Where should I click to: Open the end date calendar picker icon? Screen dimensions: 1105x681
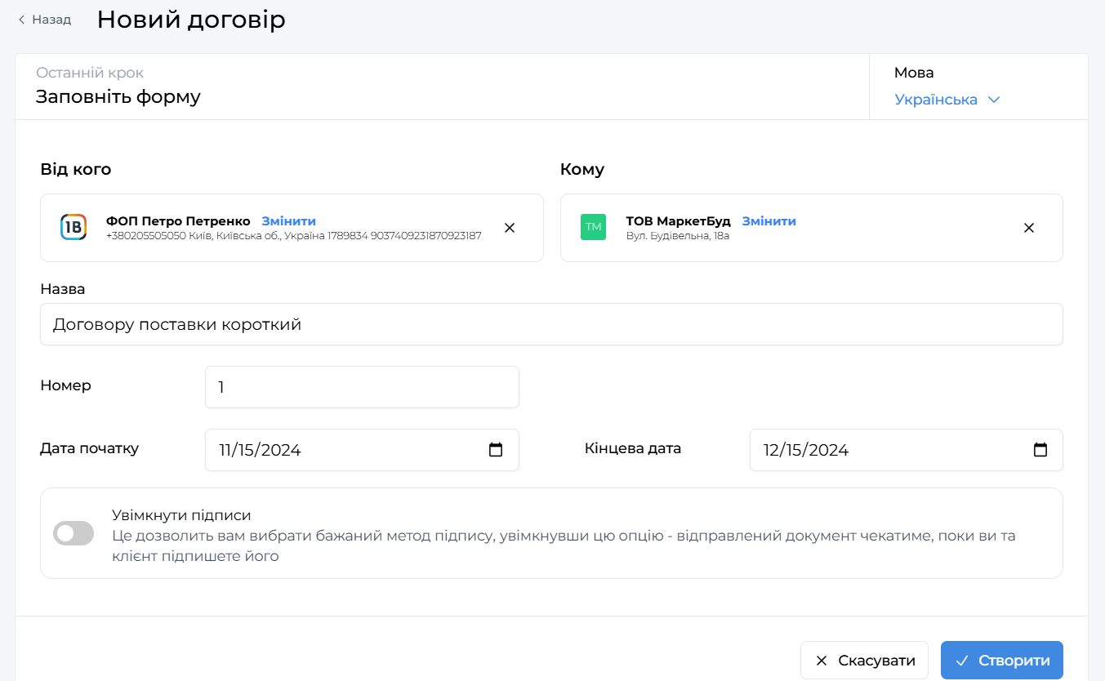[x=1040, y=450]
